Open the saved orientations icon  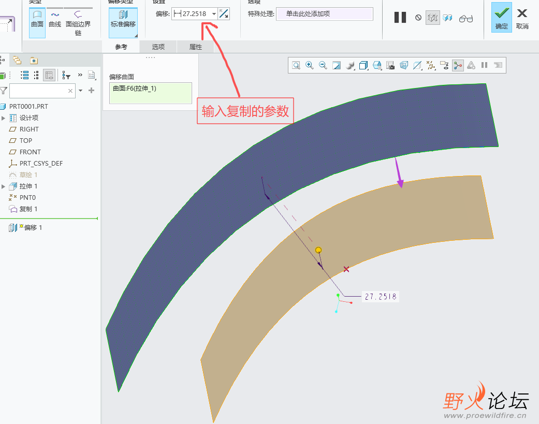(x=377, y=65)
